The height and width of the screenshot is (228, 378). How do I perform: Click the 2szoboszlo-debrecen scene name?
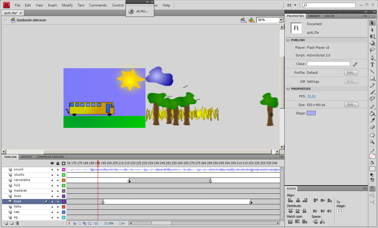pyautogui.click(x=31, y=20)
